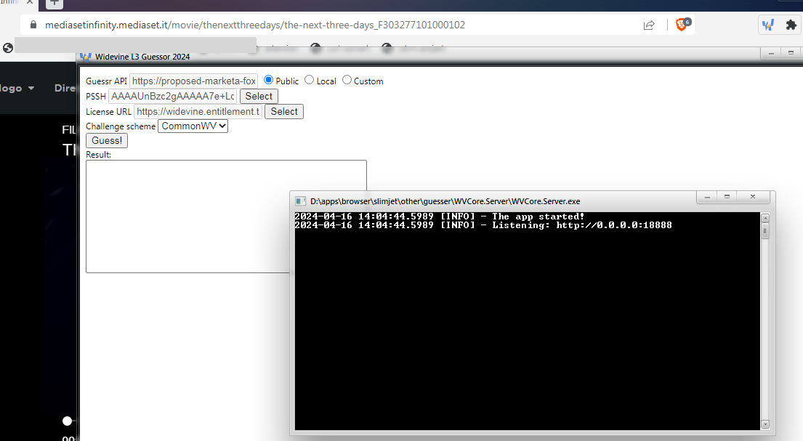Click Widevine L3 Guessor title bar icon
803x441 pixels.
tap(86, 57)
